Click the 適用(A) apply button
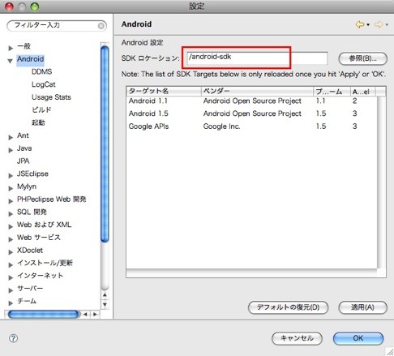 362,307
